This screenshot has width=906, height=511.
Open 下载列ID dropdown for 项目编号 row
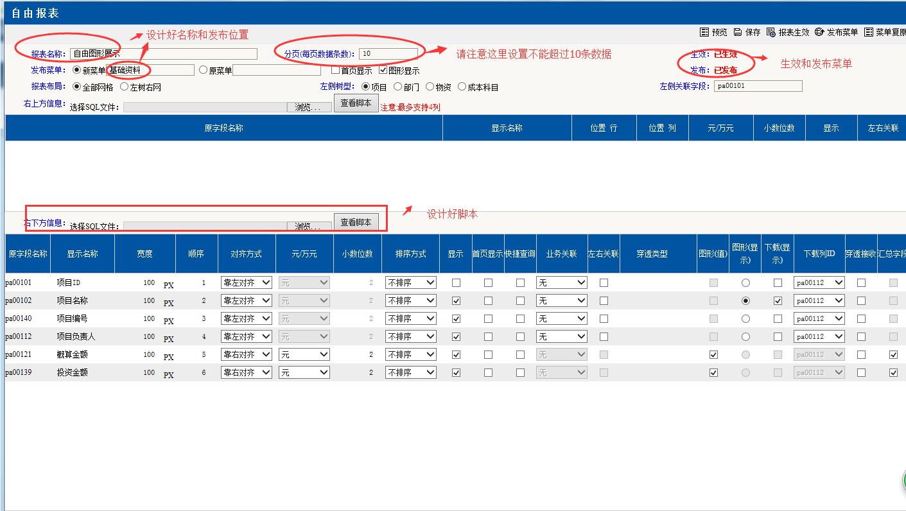[819, 318]
